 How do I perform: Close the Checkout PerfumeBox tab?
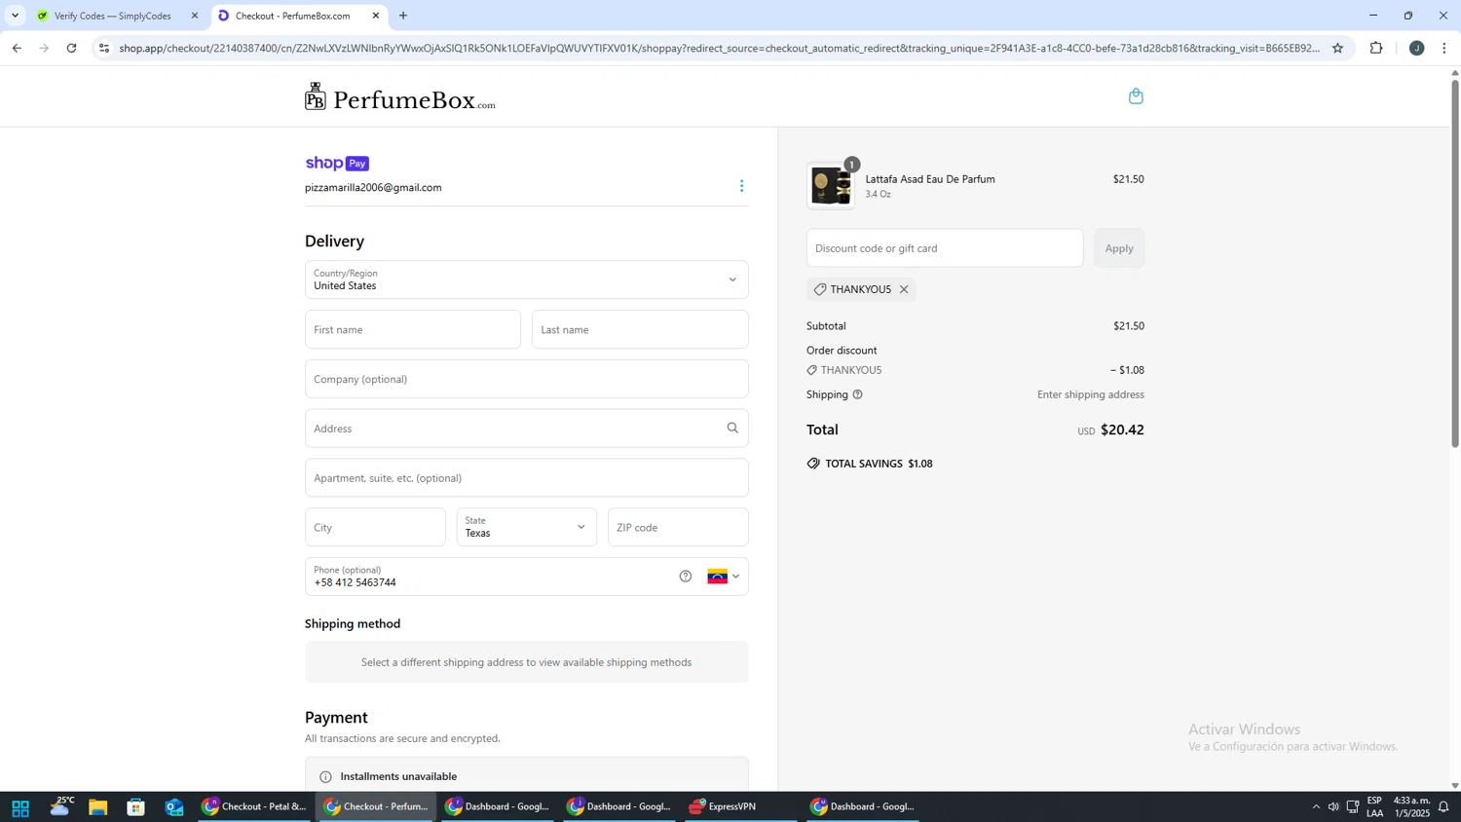376,16
